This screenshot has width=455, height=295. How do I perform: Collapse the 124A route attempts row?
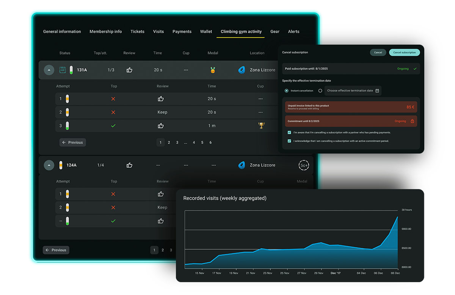click(x=49, y=165)
